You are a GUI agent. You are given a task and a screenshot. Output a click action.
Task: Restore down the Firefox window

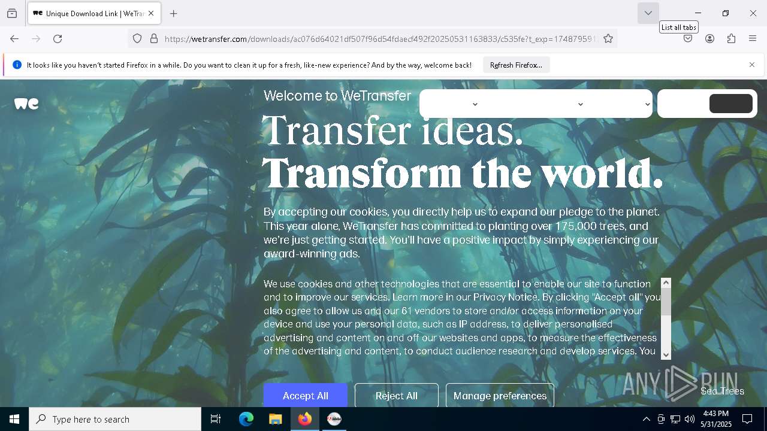coord(726,13)
